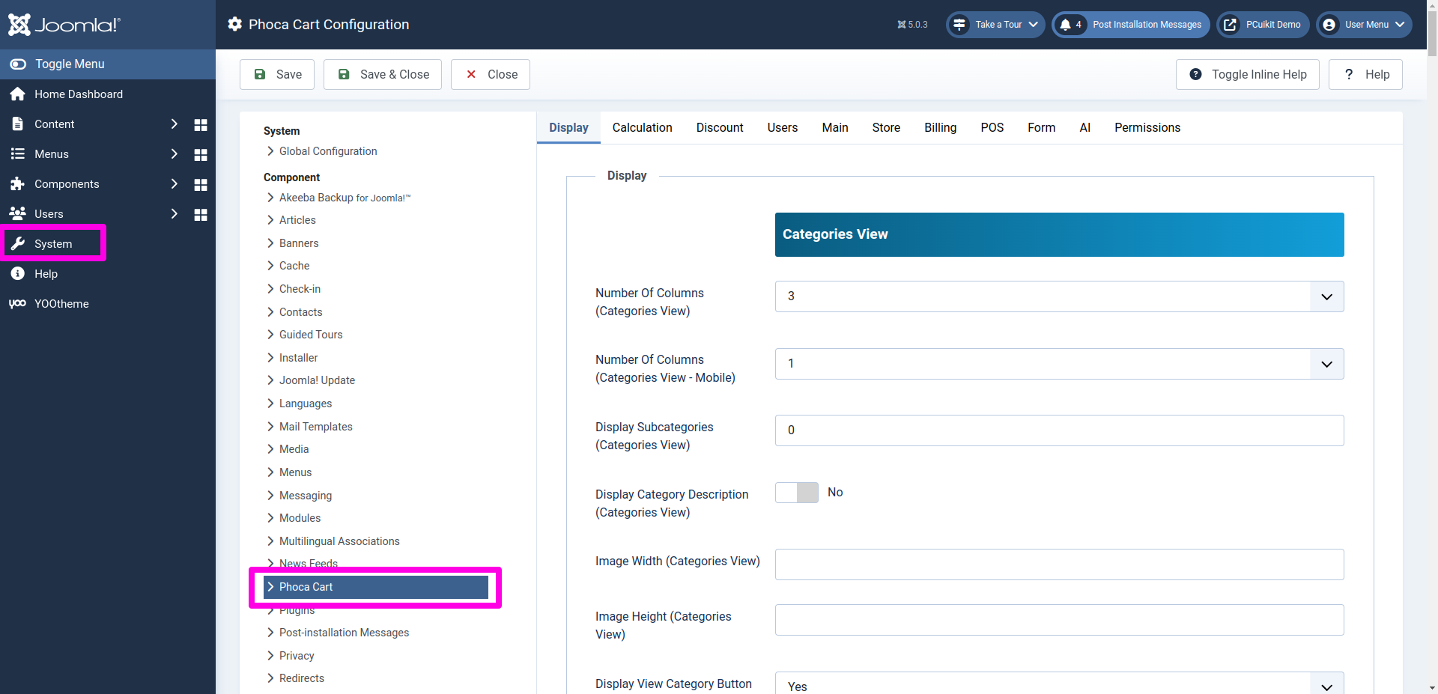Click the Close button with red X
The width and height of the screenshot is (1438, 694).
[491, 74]
